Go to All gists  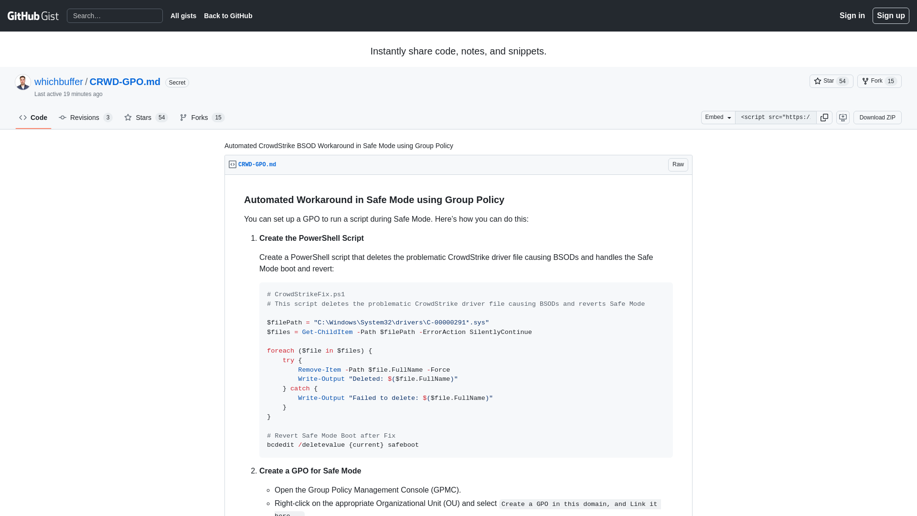tap(183, 16)
